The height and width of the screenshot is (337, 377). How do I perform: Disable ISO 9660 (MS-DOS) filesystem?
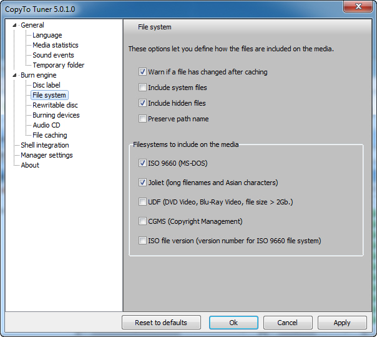(143, 163)
